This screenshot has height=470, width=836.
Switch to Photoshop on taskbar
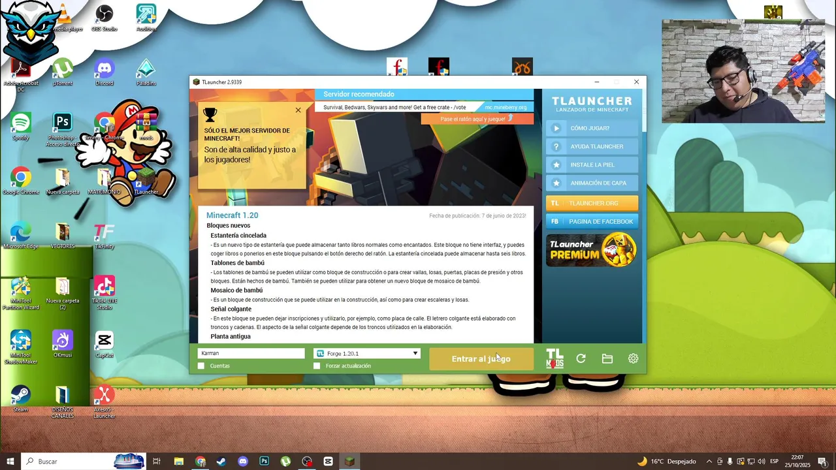[264, 461]
